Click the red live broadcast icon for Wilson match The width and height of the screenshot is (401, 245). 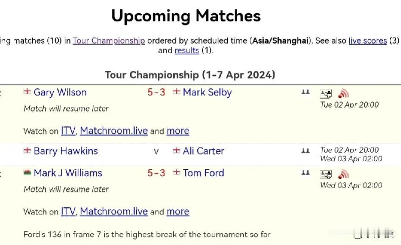(x=344, y=94)
